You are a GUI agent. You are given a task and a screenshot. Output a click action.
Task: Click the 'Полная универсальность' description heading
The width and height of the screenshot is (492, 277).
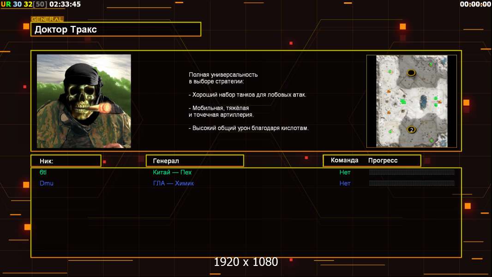[223, 75]
